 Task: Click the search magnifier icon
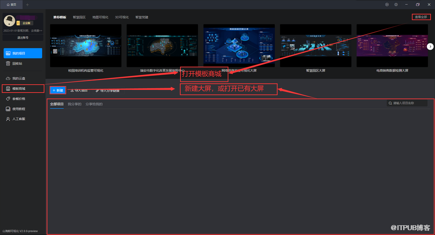[x=390, y=103]
